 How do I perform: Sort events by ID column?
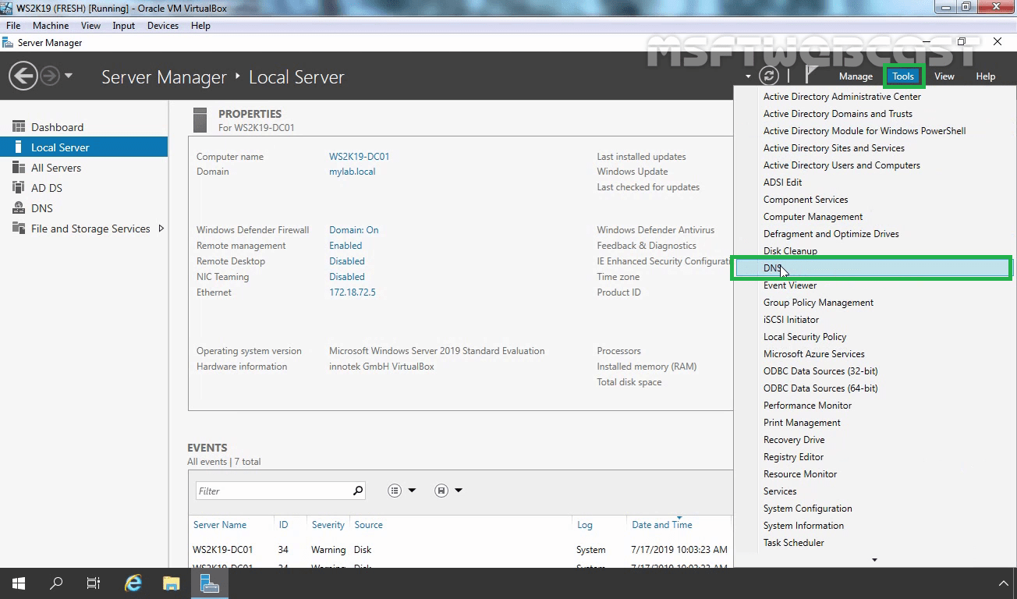(283, 525)
